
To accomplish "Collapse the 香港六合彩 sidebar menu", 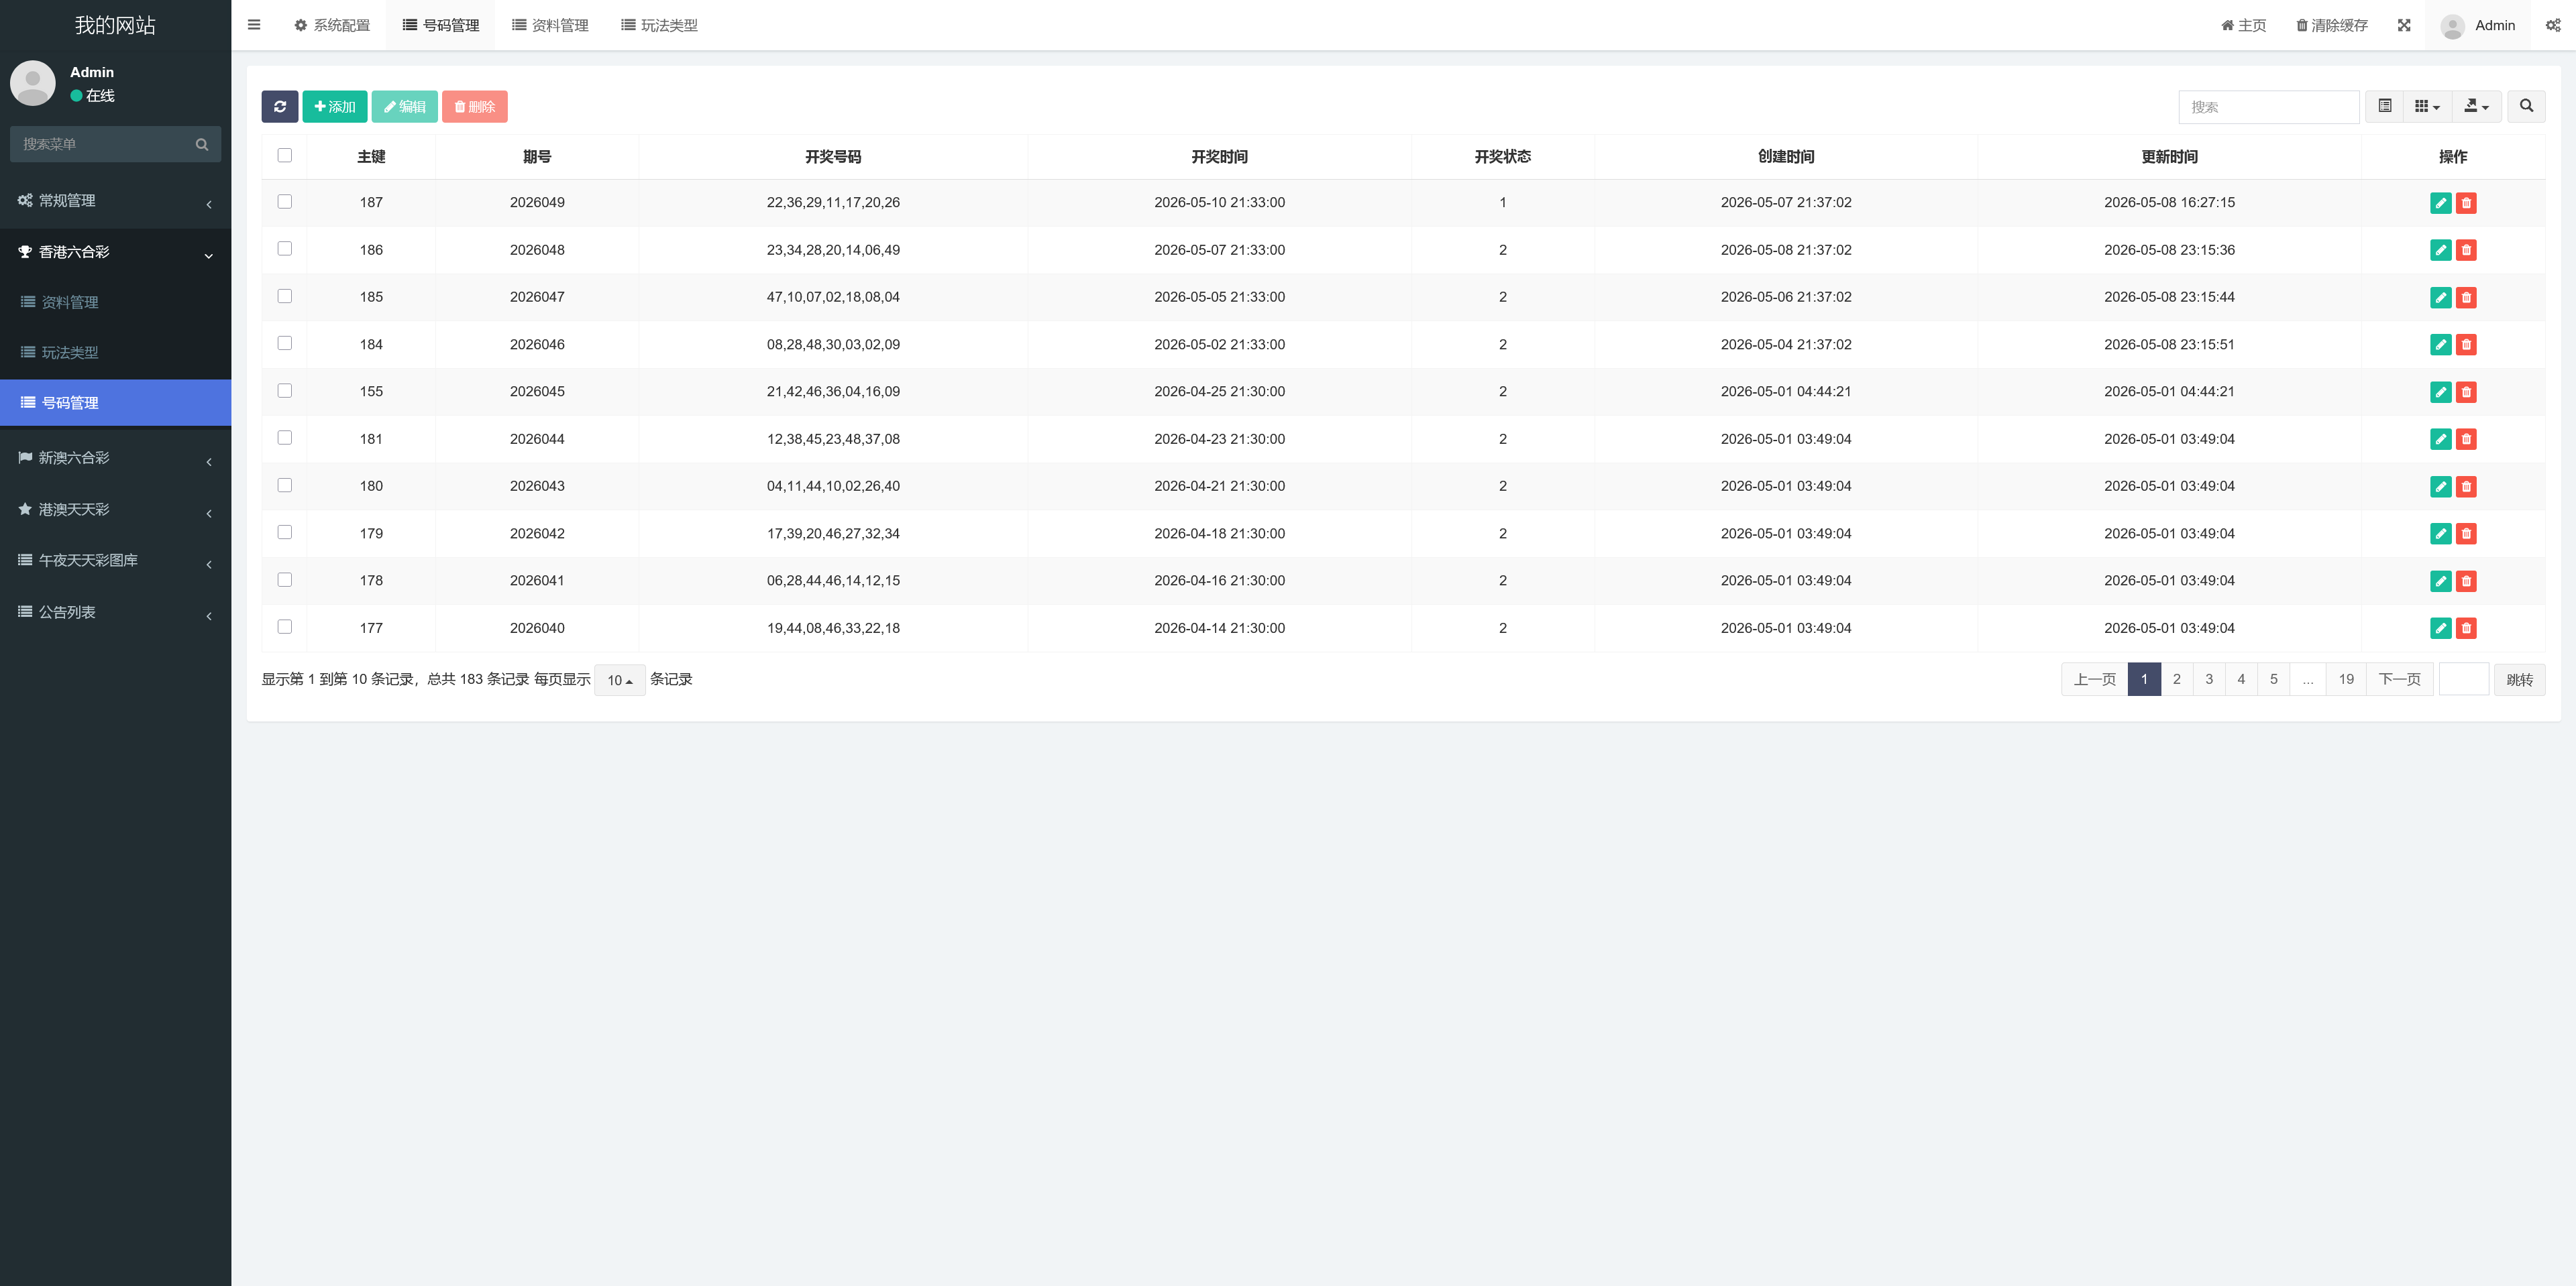I will point(115,252).
